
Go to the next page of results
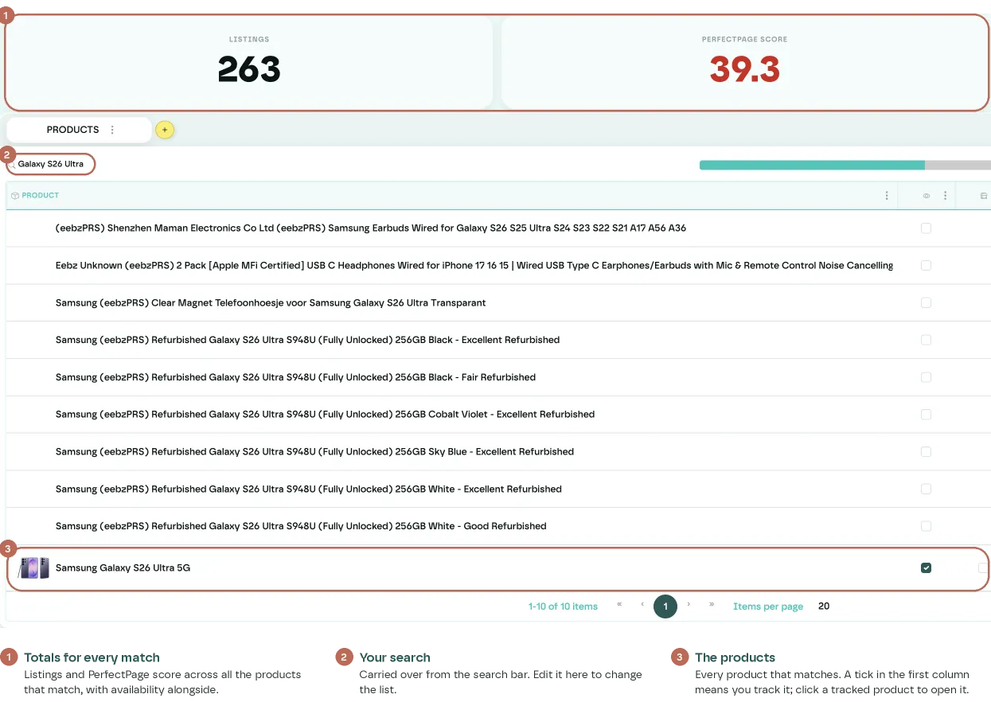point(689,605)
